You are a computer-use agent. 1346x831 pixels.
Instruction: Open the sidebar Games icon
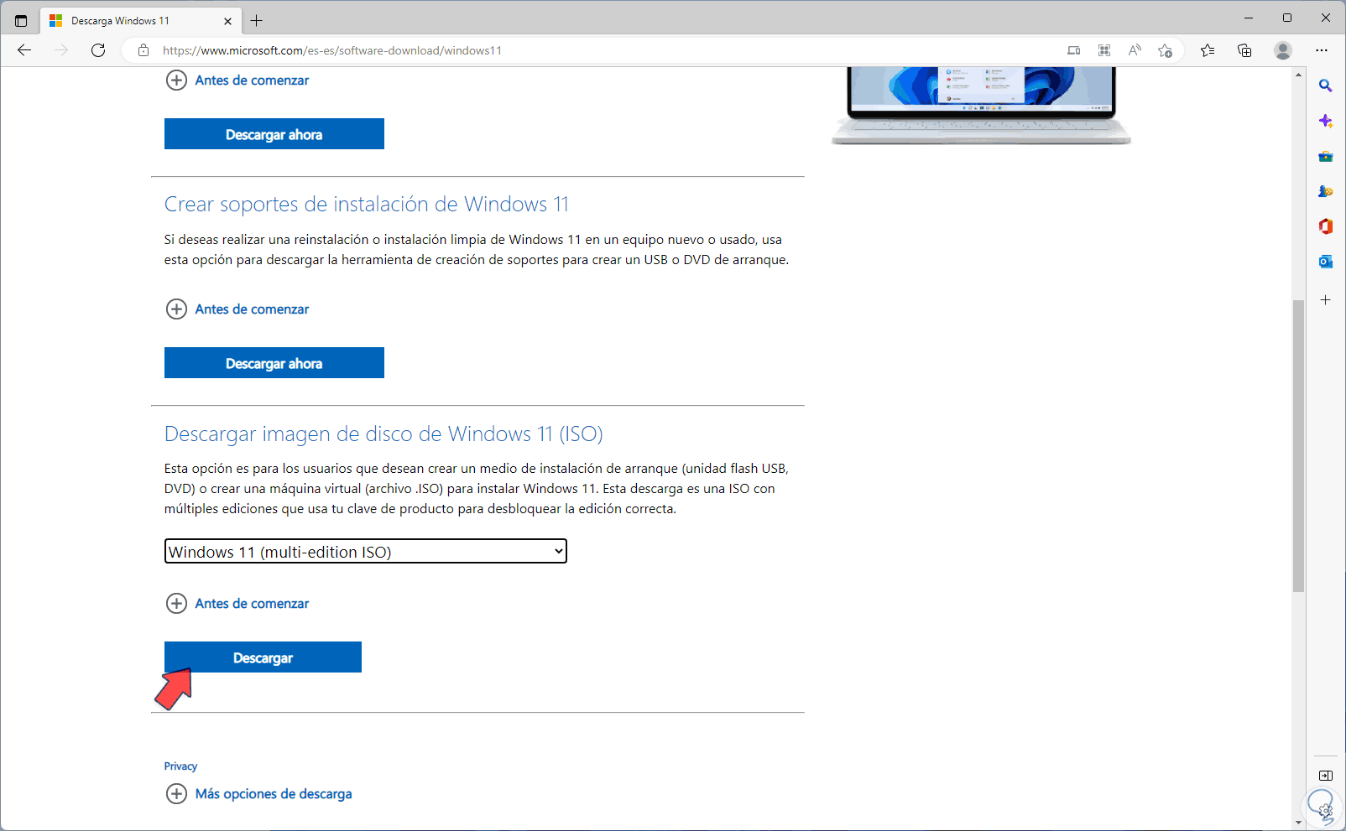(1326, 191)
